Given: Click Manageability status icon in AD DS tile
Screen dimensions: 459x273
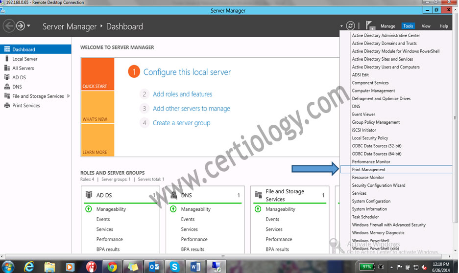Looking at the screenshot, I should [88, 209].
